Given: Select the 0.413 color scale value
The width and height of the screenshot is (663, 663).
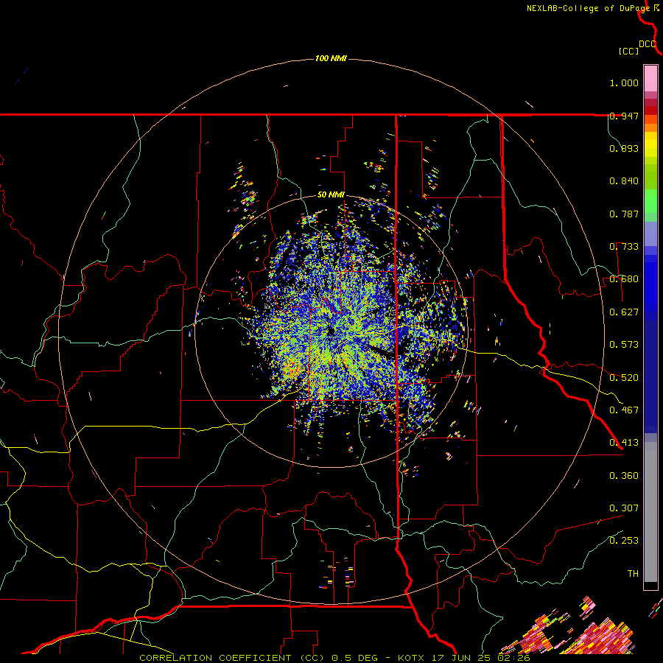Looking at the screenshot, I should point(624,443).
